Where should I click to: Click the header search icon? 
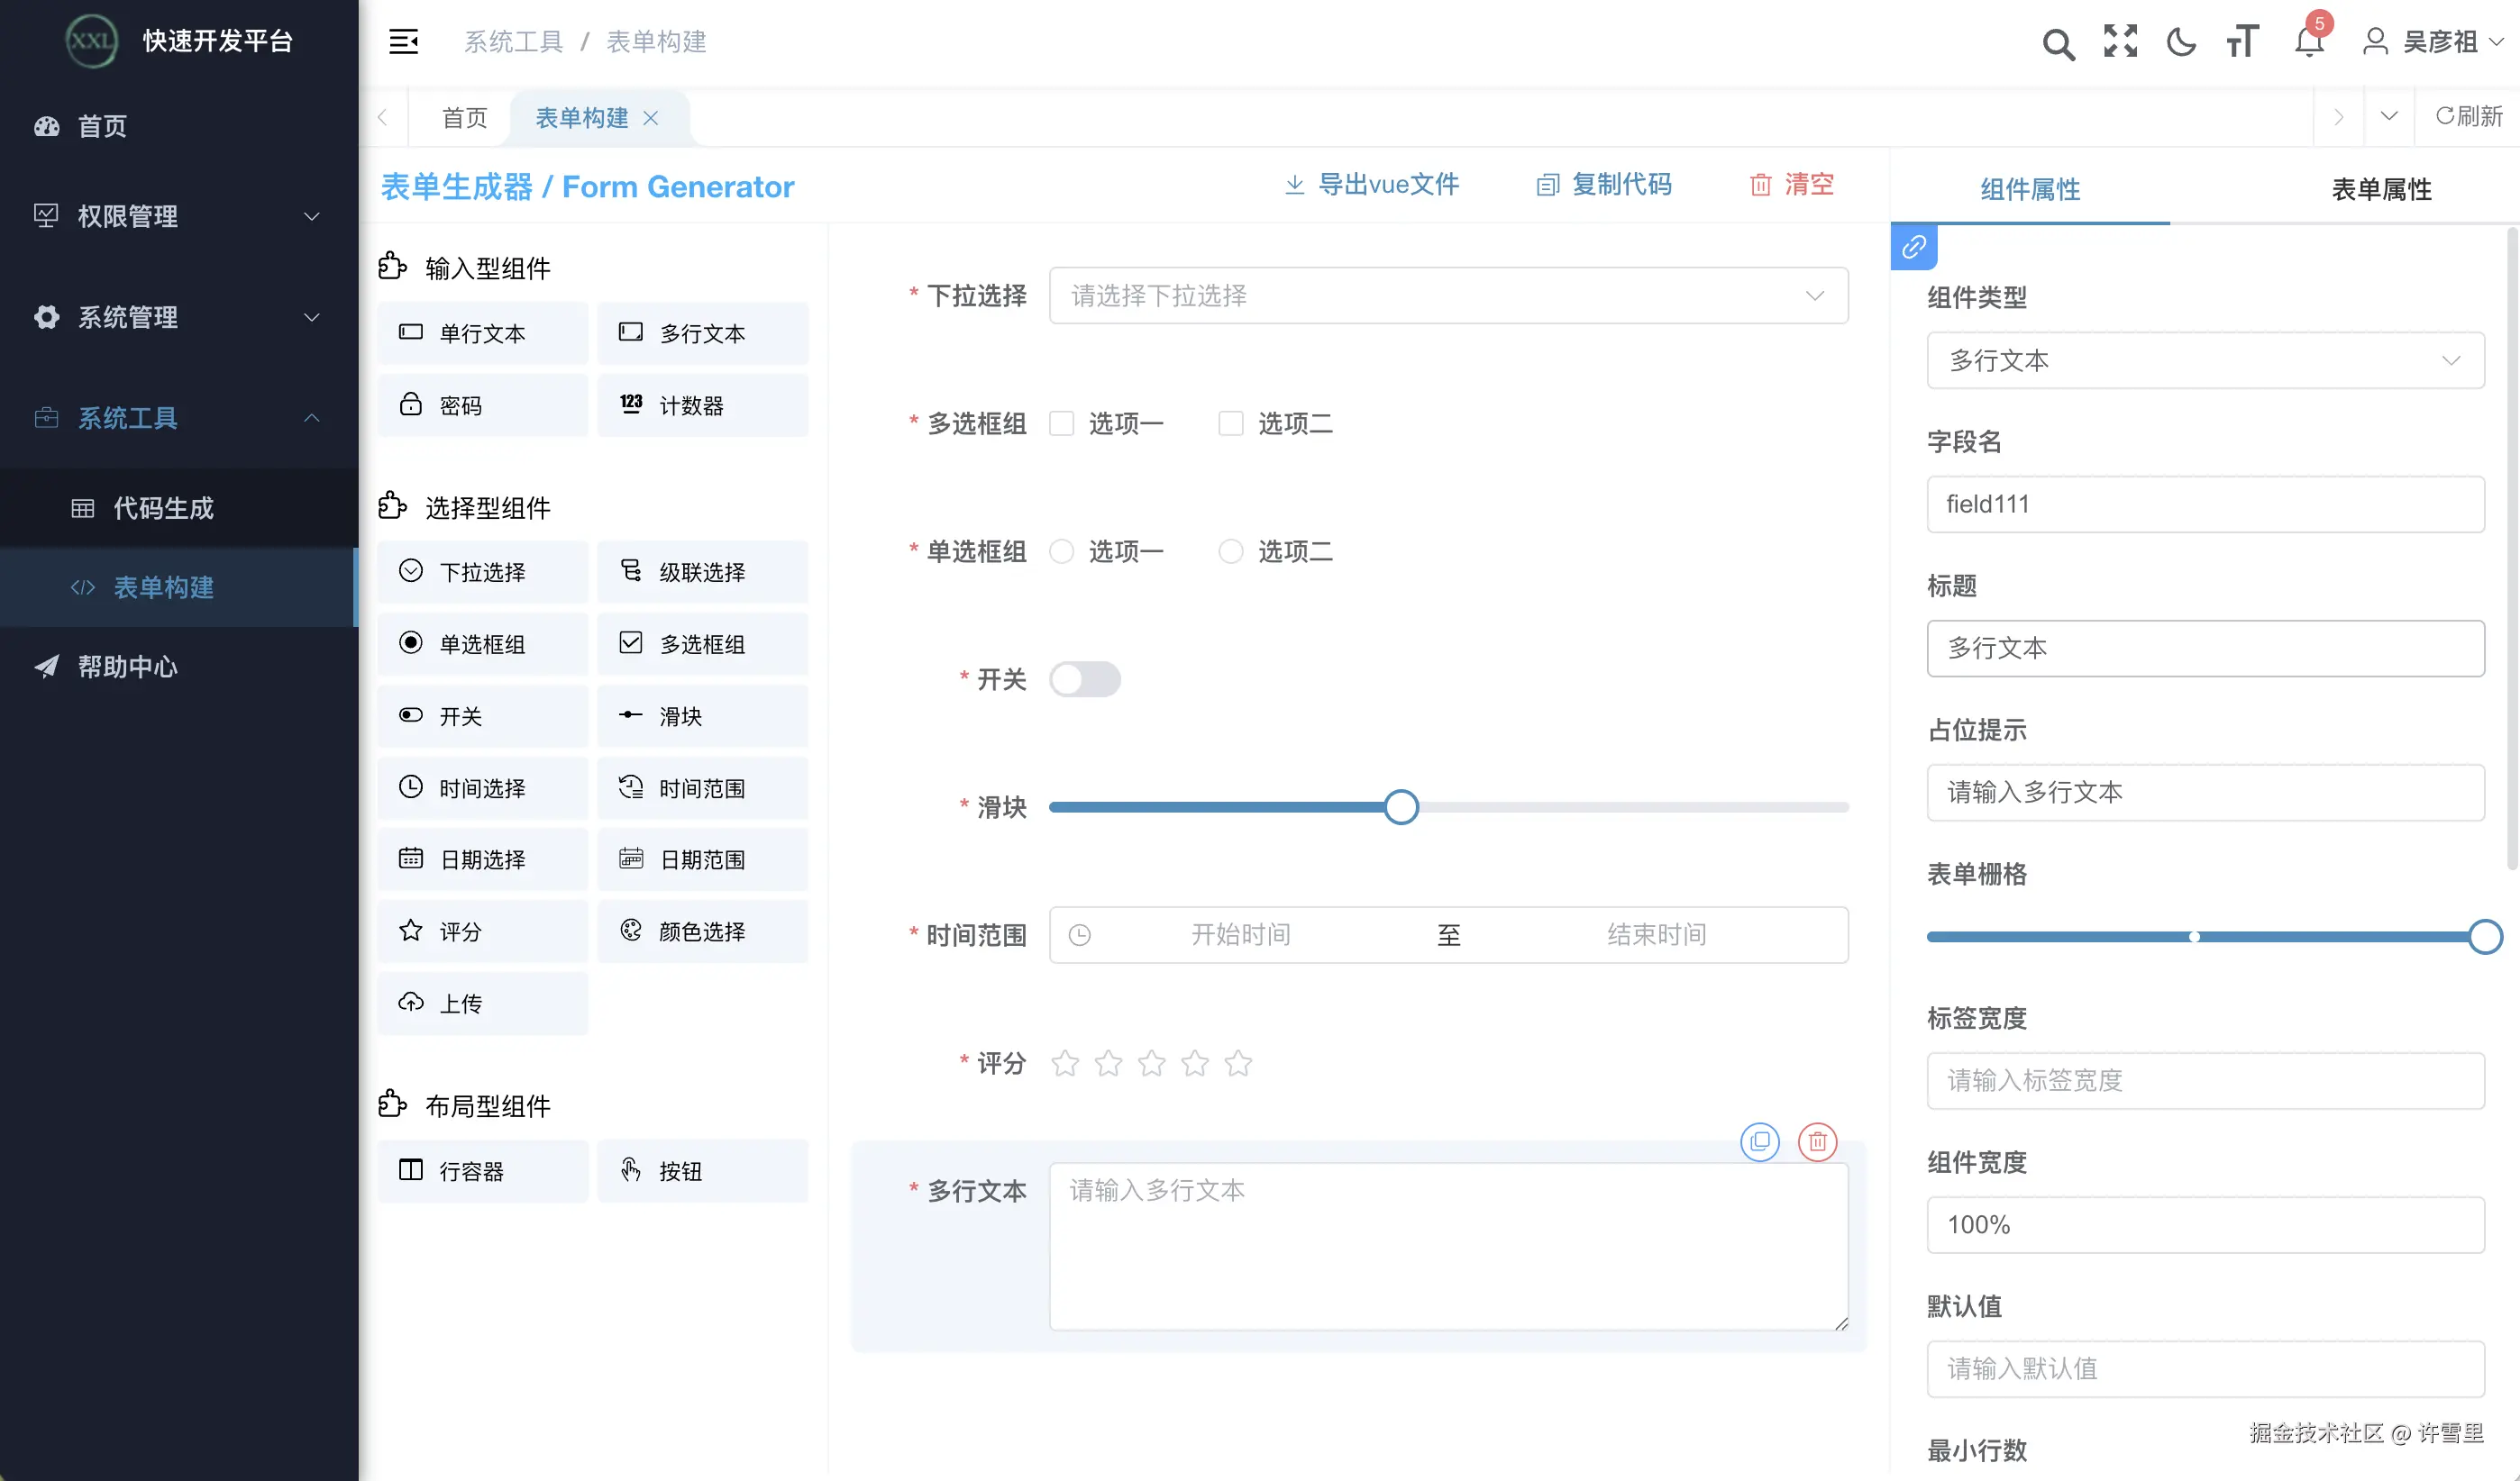pos(2058,43)
